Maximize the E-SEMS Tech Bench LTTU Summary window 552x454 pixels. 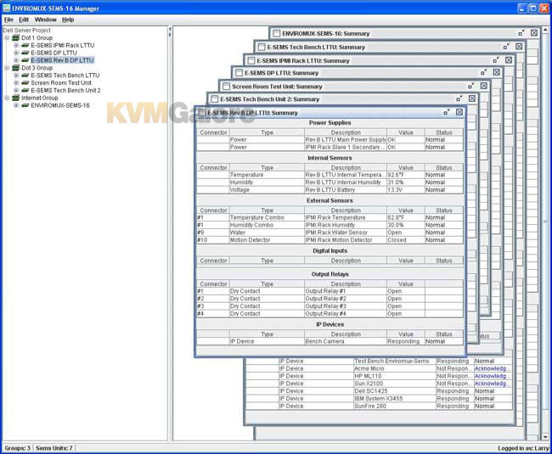507,47
